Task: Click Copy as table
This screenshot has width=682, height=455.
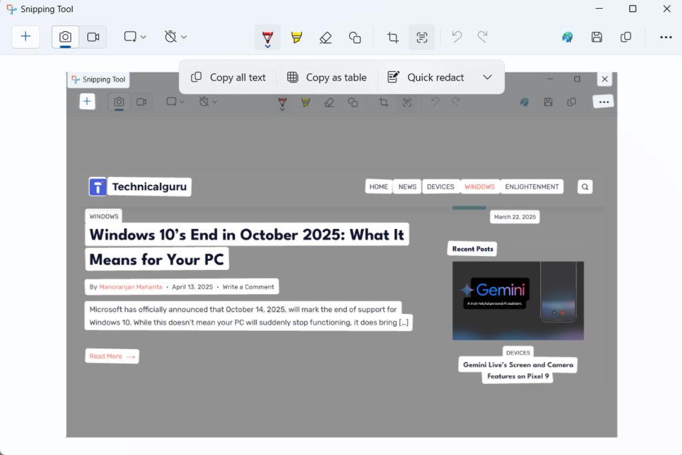Action: [327, 77]
